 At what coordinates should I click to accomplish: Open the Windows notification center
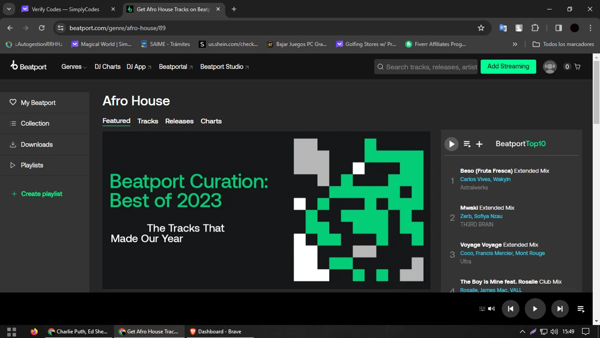(x=586, y=332)
